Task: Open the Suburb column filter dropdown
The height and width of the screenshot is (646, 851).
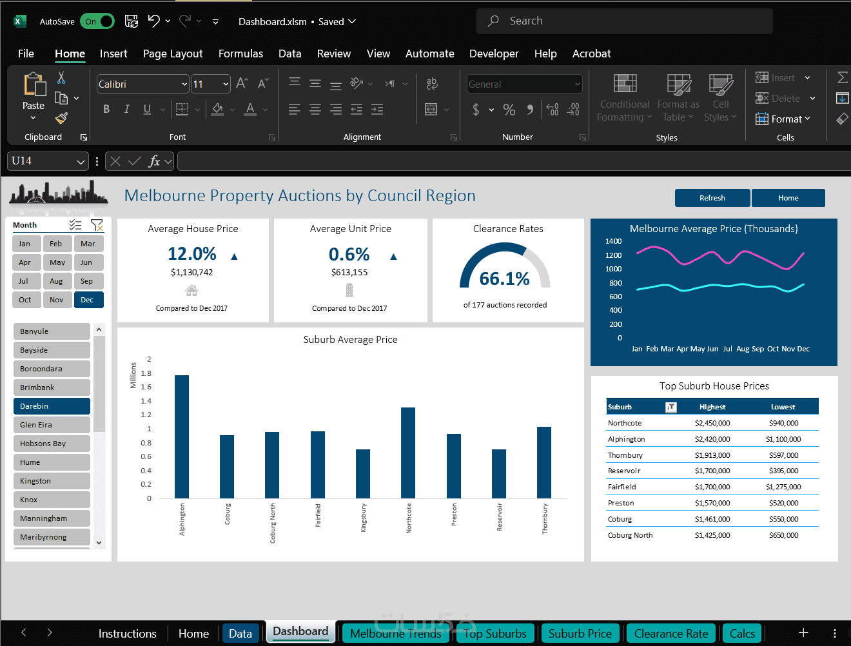Action: coord(671,407)
